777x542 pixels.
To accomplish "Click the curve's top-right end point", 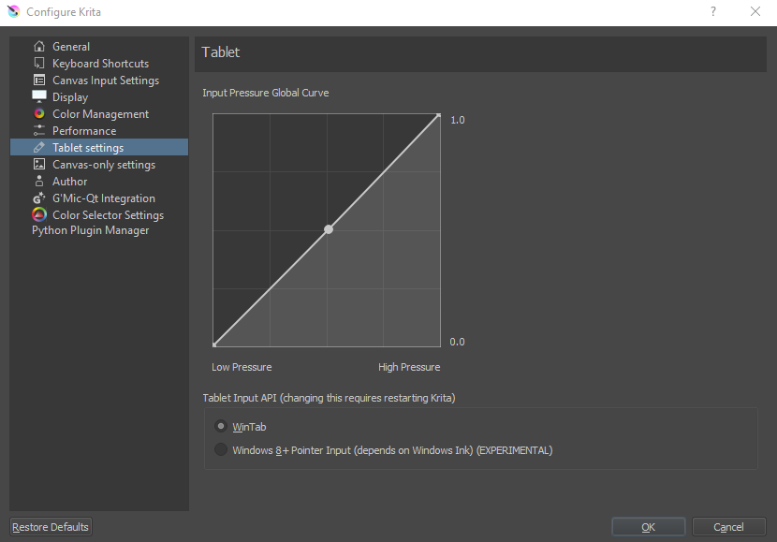I will pos(438,115).
